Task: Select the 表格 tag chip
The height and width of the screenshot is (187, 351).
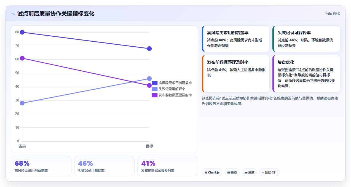Action: tap(232, 172)
